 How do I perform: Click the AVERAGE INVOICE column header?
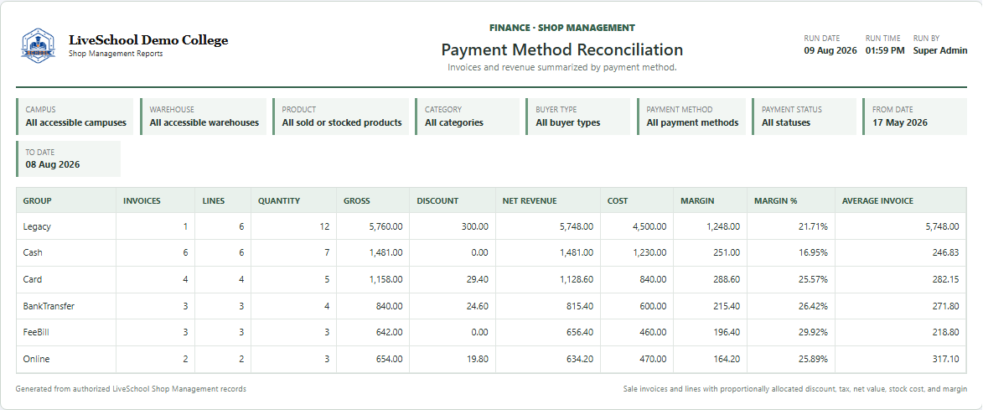901,200
